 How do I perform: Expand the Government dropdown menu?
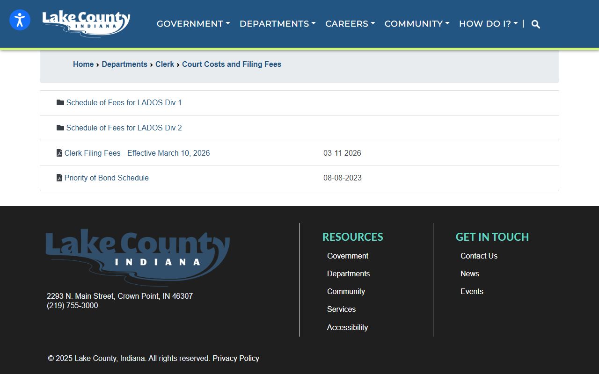[x=193, y=24]
